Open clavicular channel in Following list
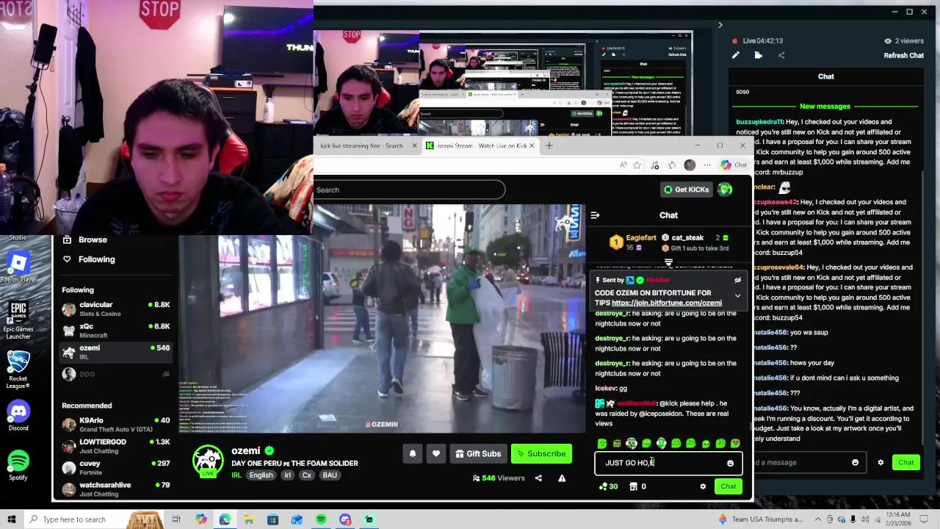Image resolution: width=940 pixels, height=529 pixels. tap(116, 309)
